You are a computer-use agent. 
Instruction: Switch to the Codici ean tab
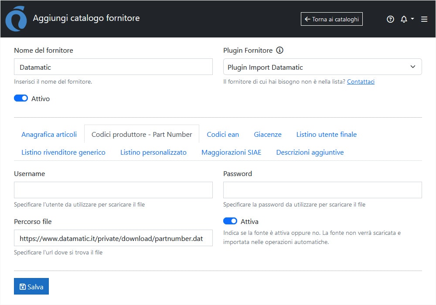tap(223, 134)
